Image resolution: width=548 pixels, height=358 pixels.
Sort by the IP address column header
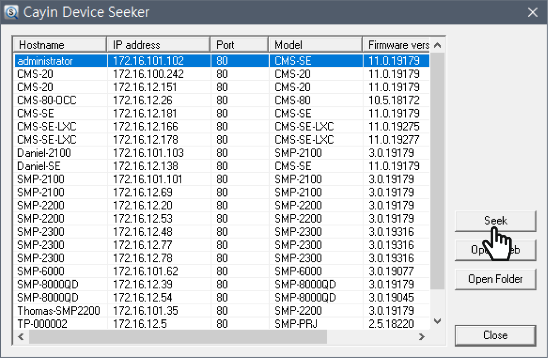159,45
